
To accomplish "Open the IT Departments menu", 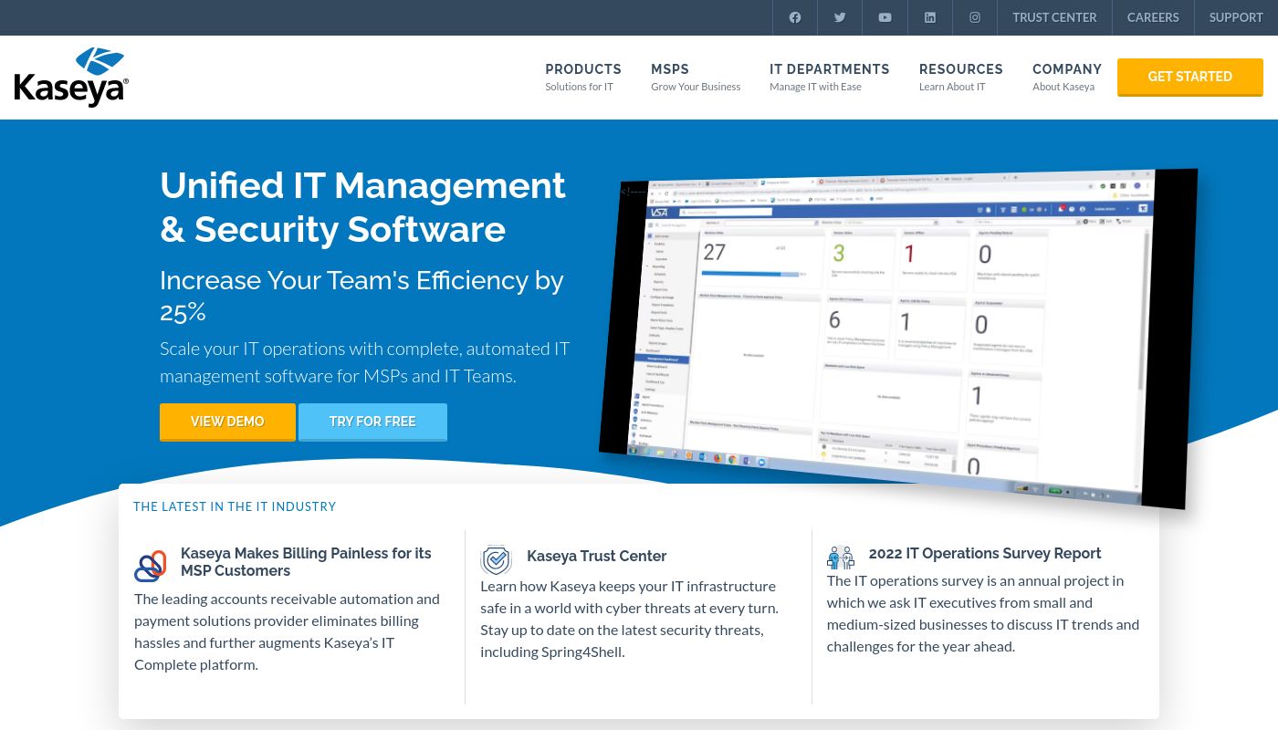I will 829,77.
